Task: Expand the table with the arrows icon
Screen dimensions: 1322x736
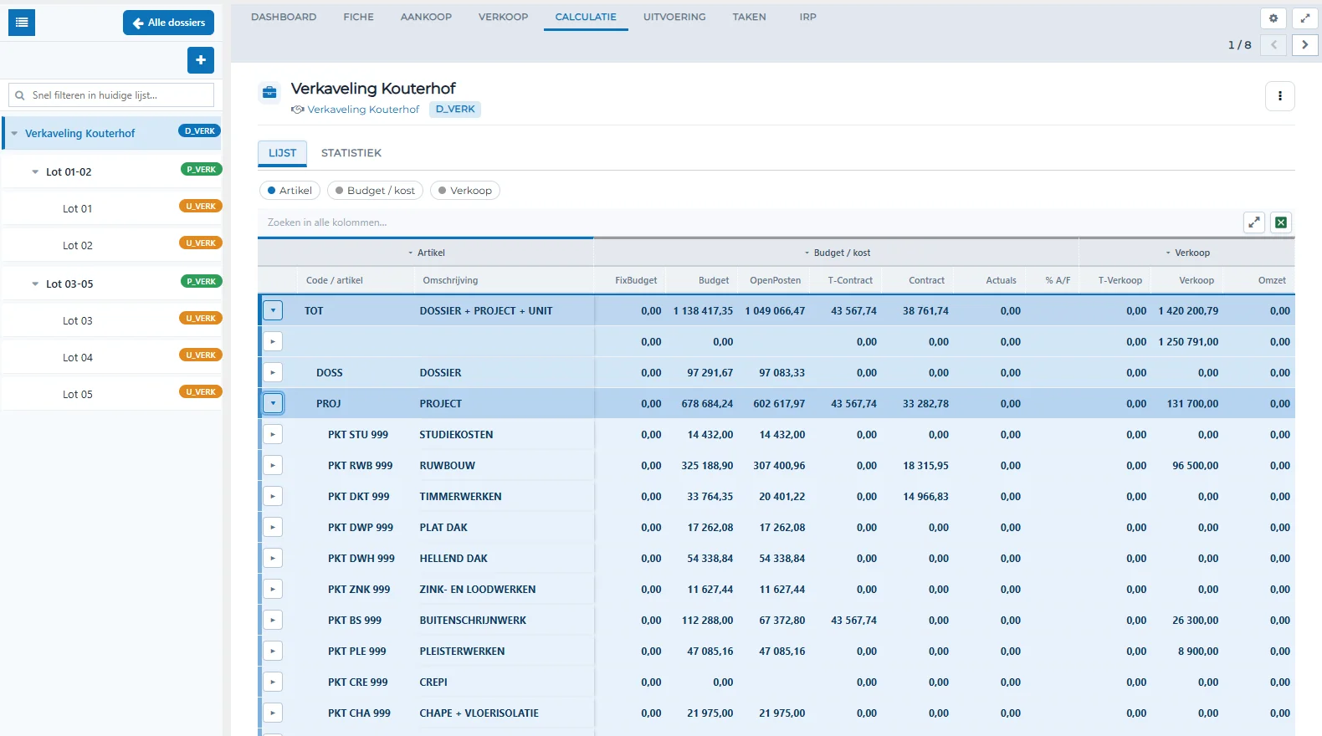Action: click(1254, 222)
